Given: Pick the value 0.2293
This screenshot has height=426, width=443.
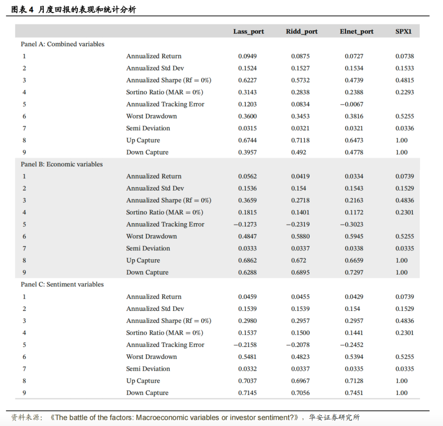Looking at the screenshot, I should pyautogui.click(x=404, y=92).
